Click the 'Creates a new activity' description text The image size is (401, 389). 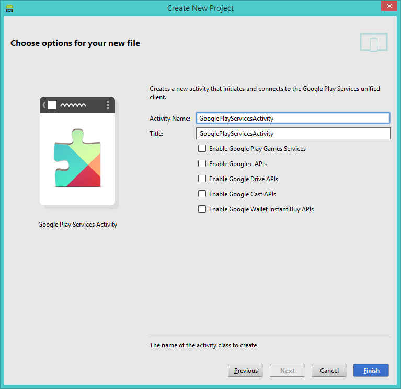(265, 93)
